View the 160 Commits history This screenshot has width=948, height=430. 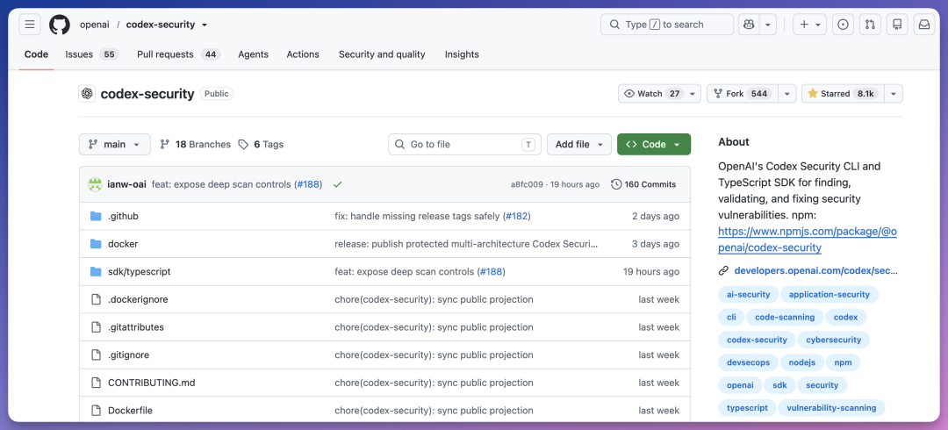click(643, 184)
